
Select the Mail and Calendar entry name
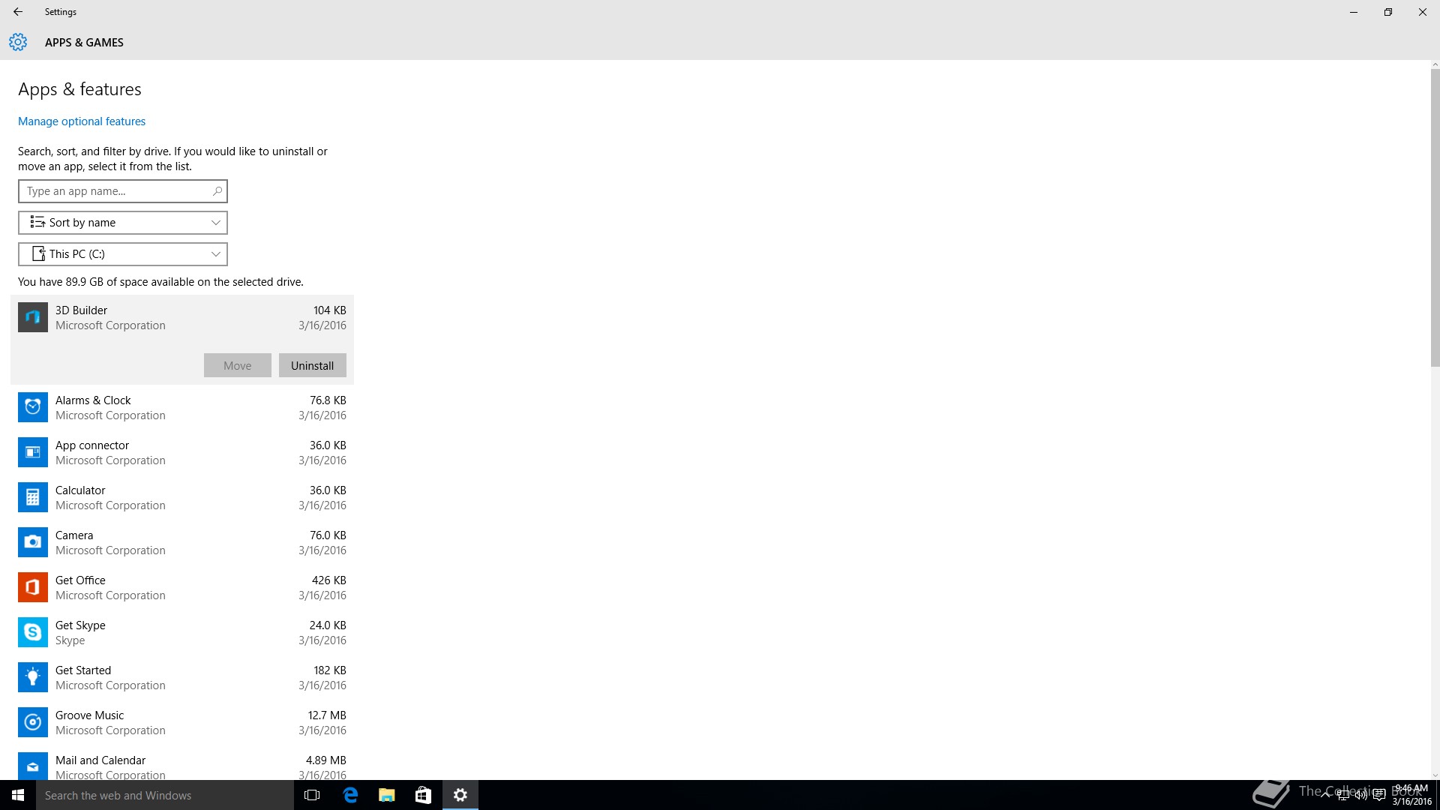pyautogui.click(x=100, y=760)
